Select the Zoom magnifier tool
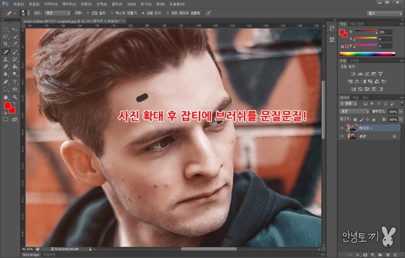This screenshot has height=258, width=405. click(x=15, y=96)
